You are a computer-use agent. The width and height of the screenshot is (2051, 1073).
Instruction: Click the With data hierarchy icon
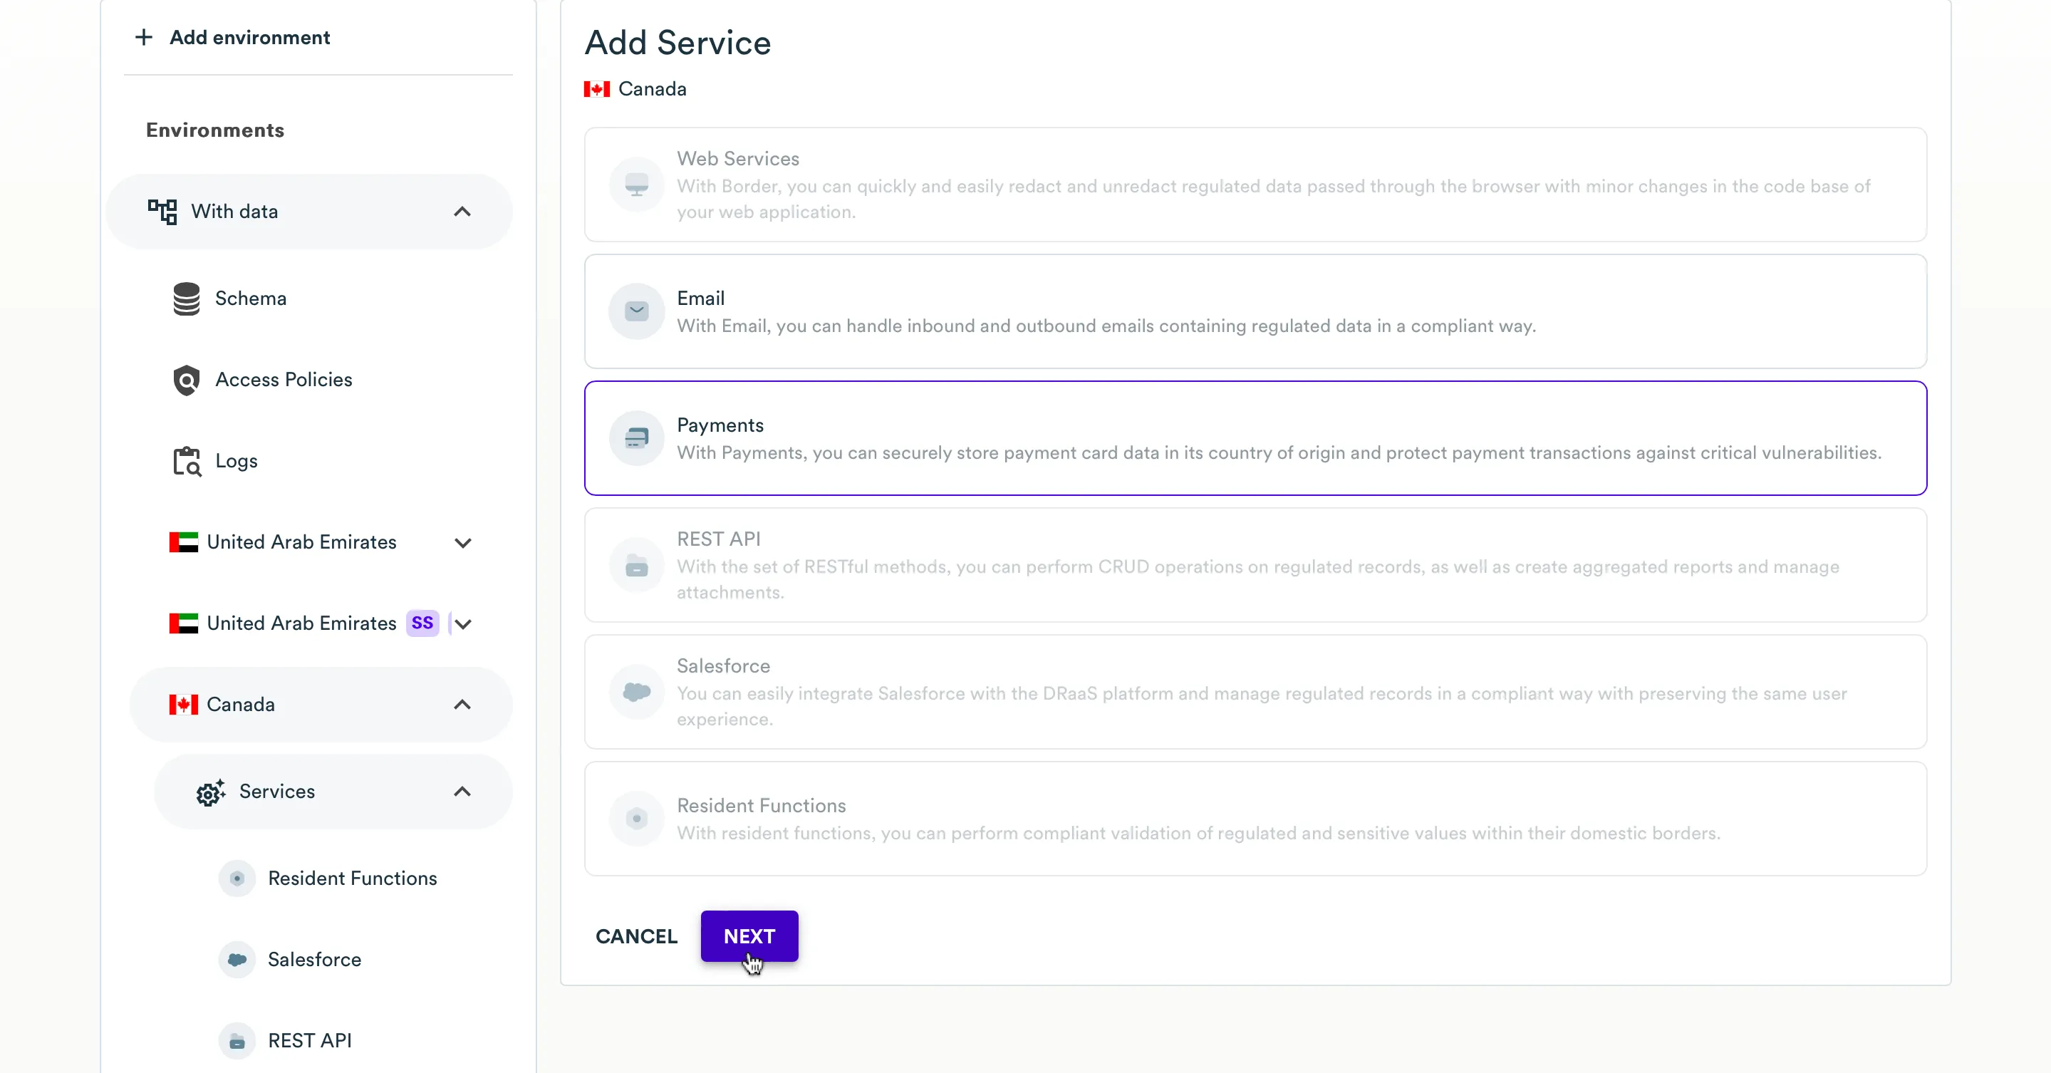pos(162,212)
